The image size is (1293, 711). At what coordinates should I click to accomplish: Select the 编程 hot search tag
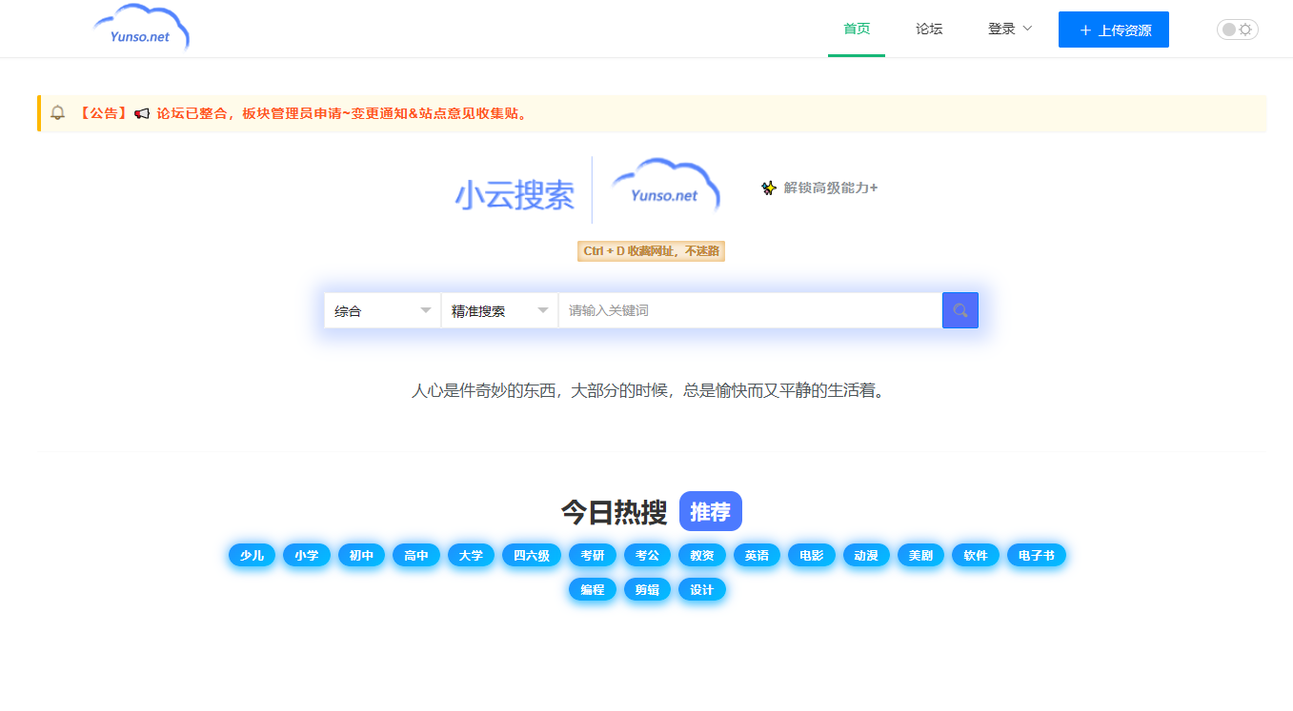593,589
